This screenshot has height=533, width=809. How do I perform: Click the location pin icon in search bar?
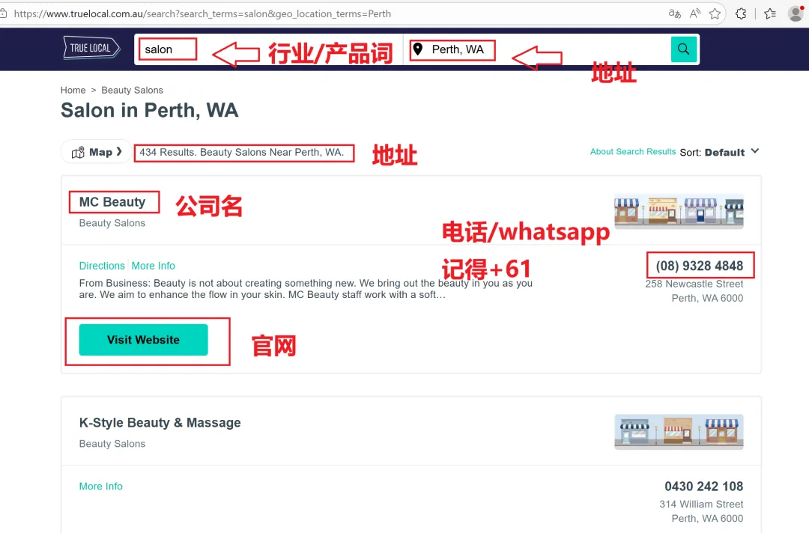[x=418, y=49]
